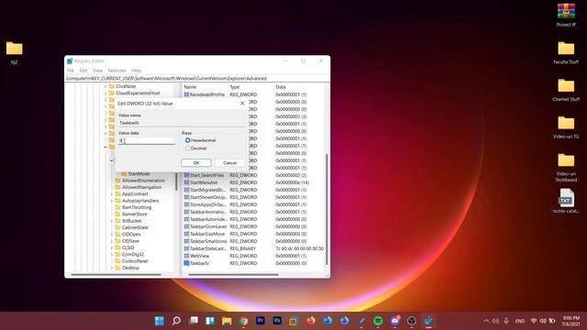Select the Decimal base radio button
Screen dimensions: 587x330
tap(187, 148)
